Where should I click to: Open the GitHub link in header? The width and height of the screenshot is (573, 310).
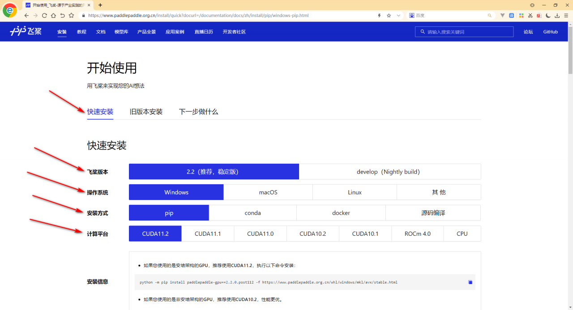pyautogui.click(x=550, y=32)
